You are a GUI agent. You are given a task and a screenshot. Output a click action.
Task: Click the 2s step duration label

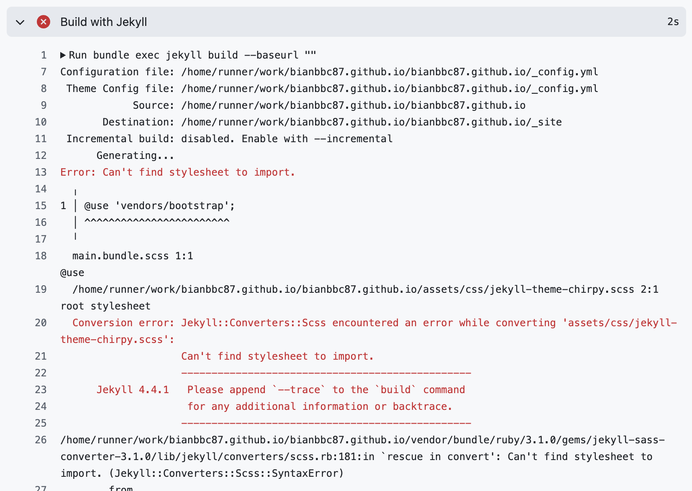click(673, 22)
